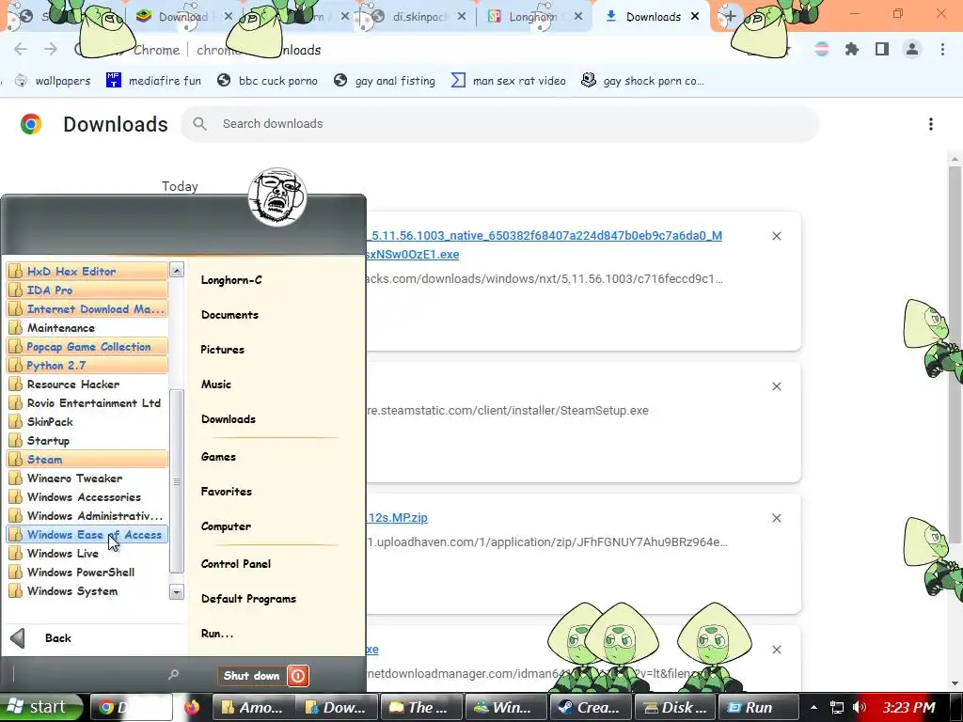Click the user avatar picture
The height and width of the screenshot is (722, 963).
277,197
